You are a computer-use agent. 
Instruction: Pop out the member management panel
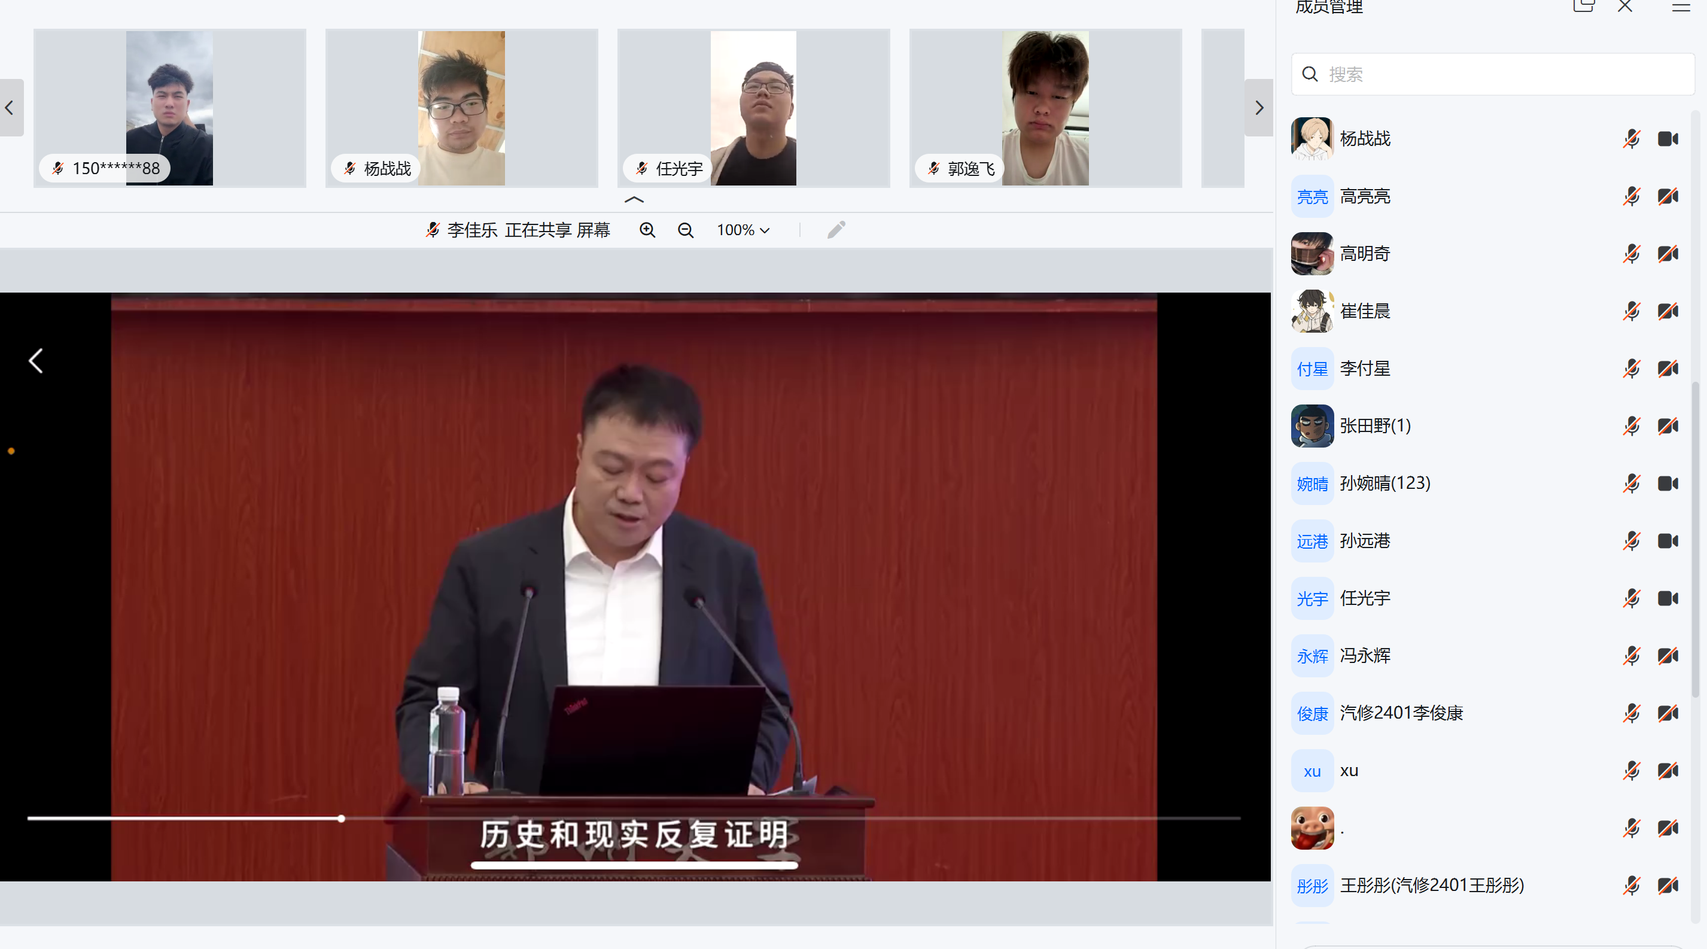(x=1584, y=7)
